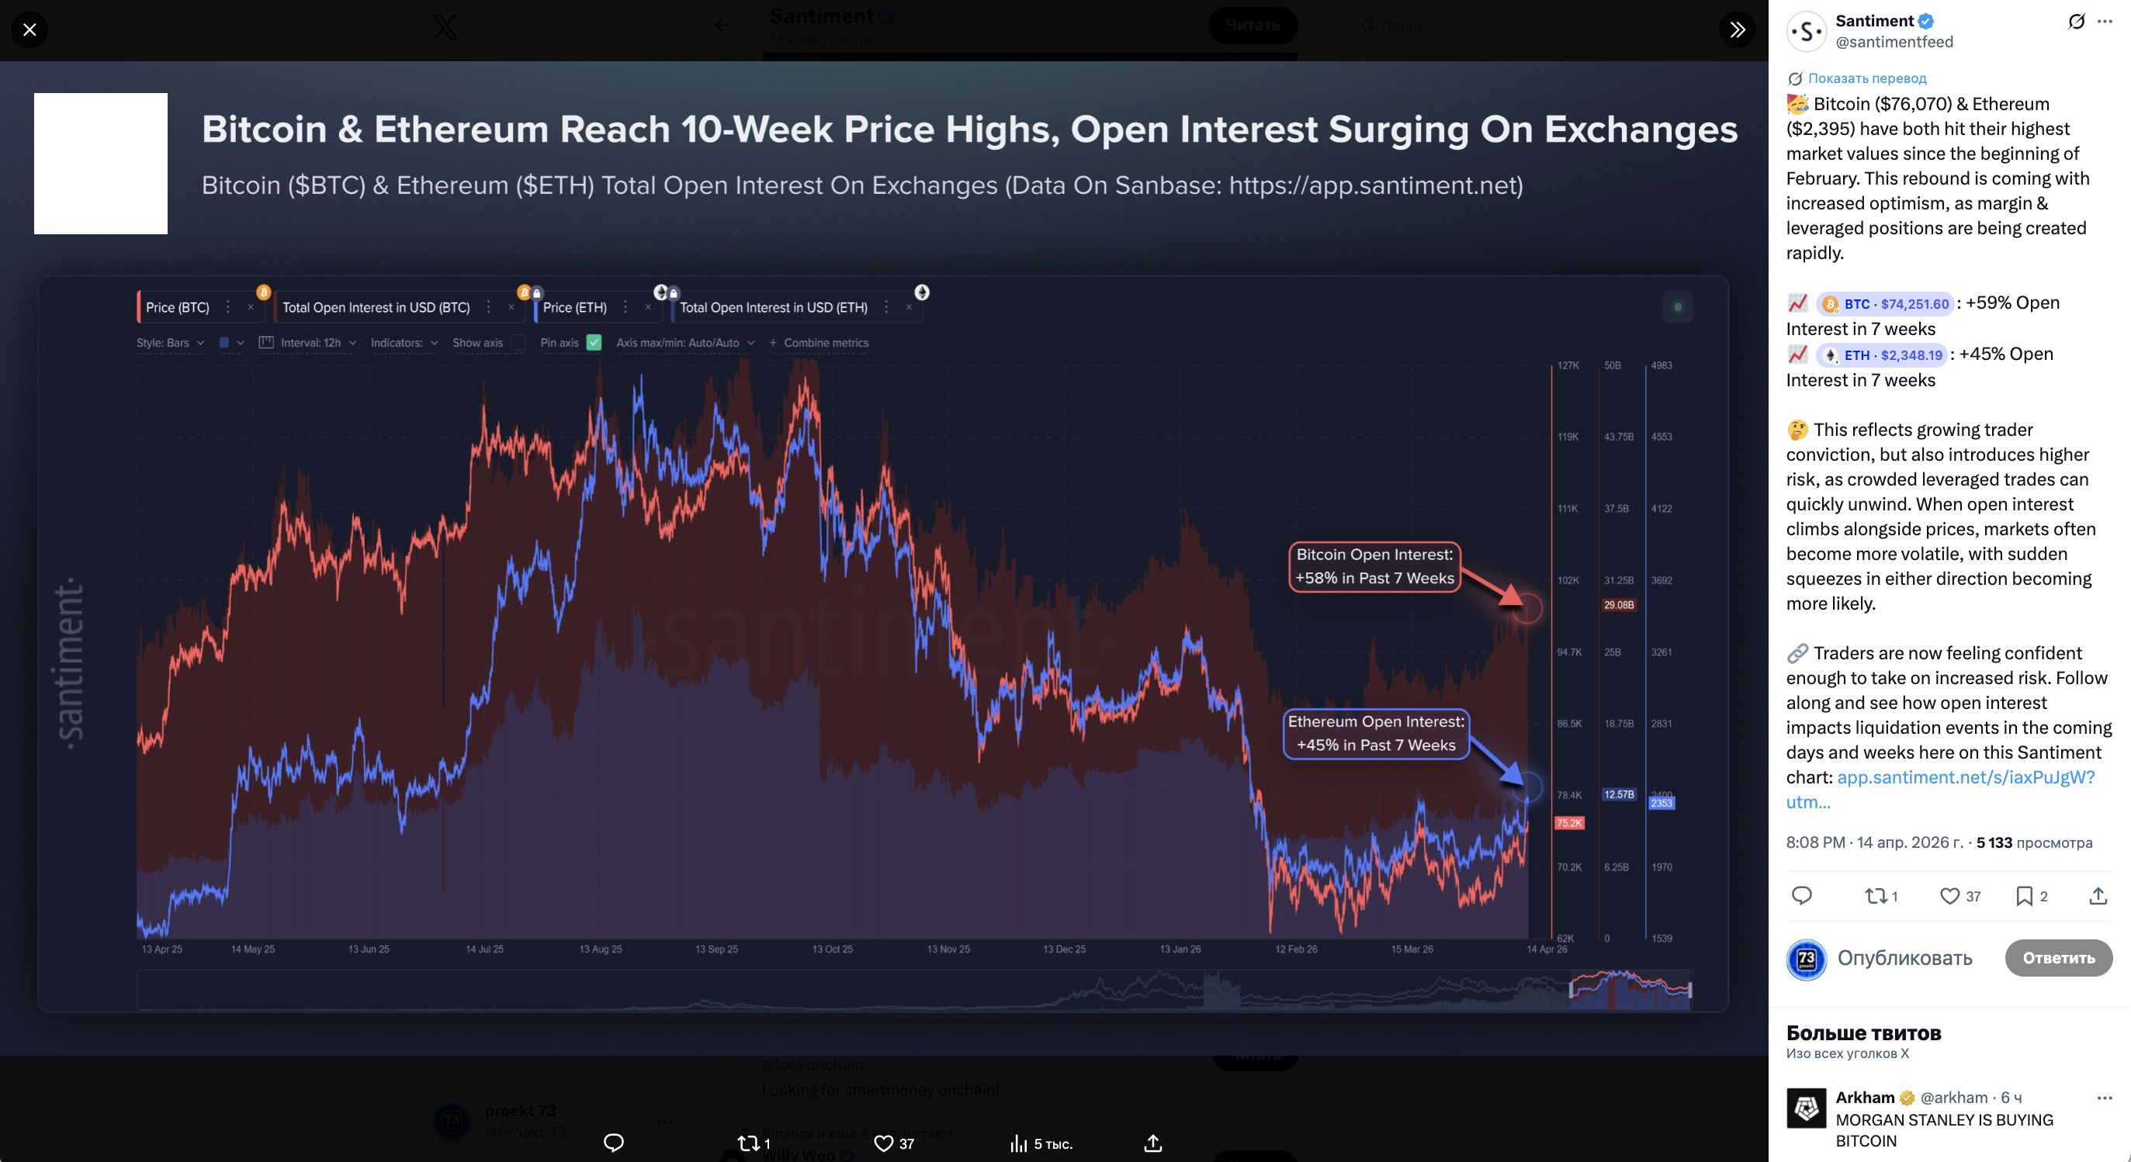Screen dimensions: 2131x1162
Task: Collapse the tweet side panel with double-chevron icon
Action: click(x=1738, y=29)
